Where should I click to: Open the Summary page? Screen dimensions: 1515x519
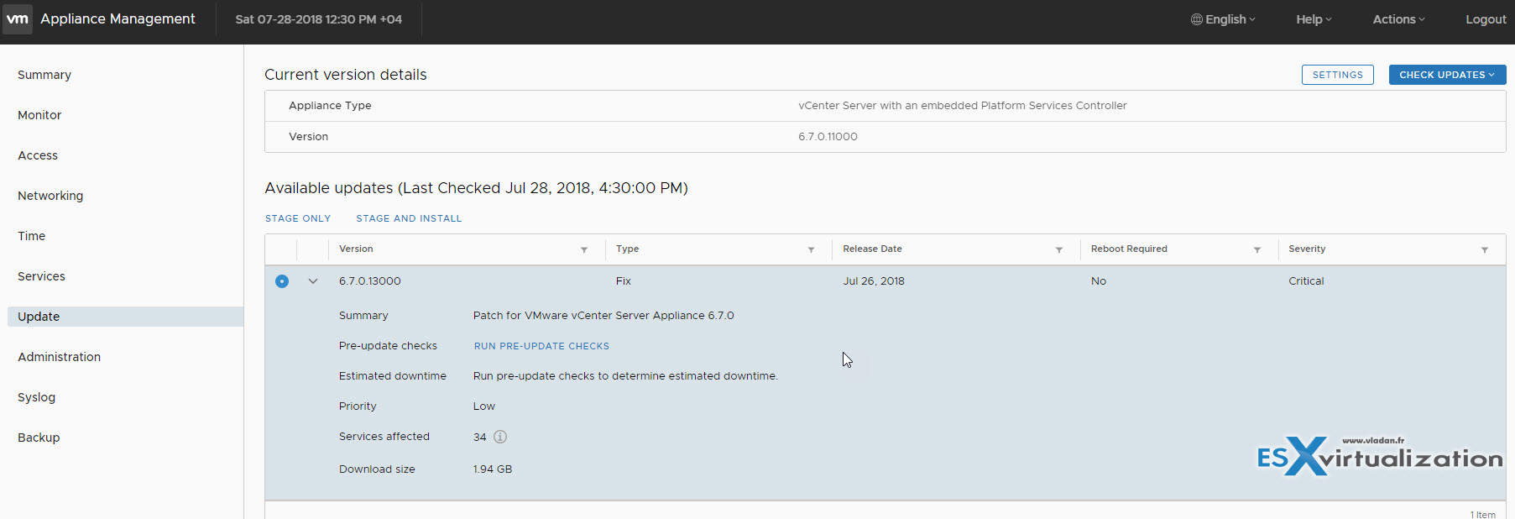click(44, 75)
